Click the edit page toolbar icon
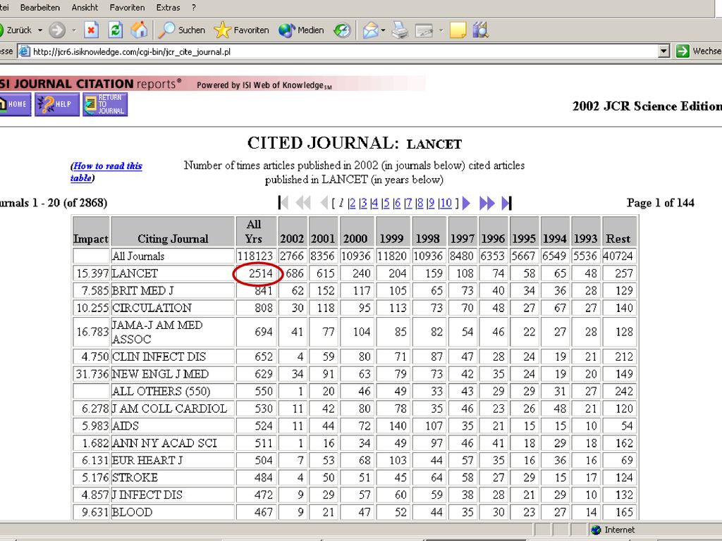Image resolution: width=722 pixels, height=541 pixels. (424, 30)
